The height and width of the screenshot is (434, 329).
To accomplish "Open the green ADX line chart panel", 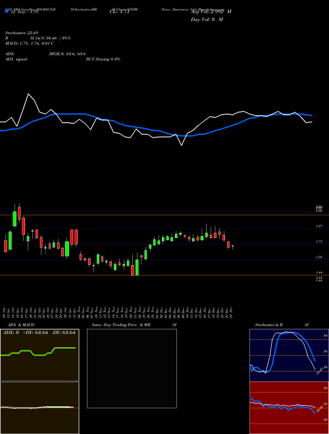I will (x=39, y=355).
